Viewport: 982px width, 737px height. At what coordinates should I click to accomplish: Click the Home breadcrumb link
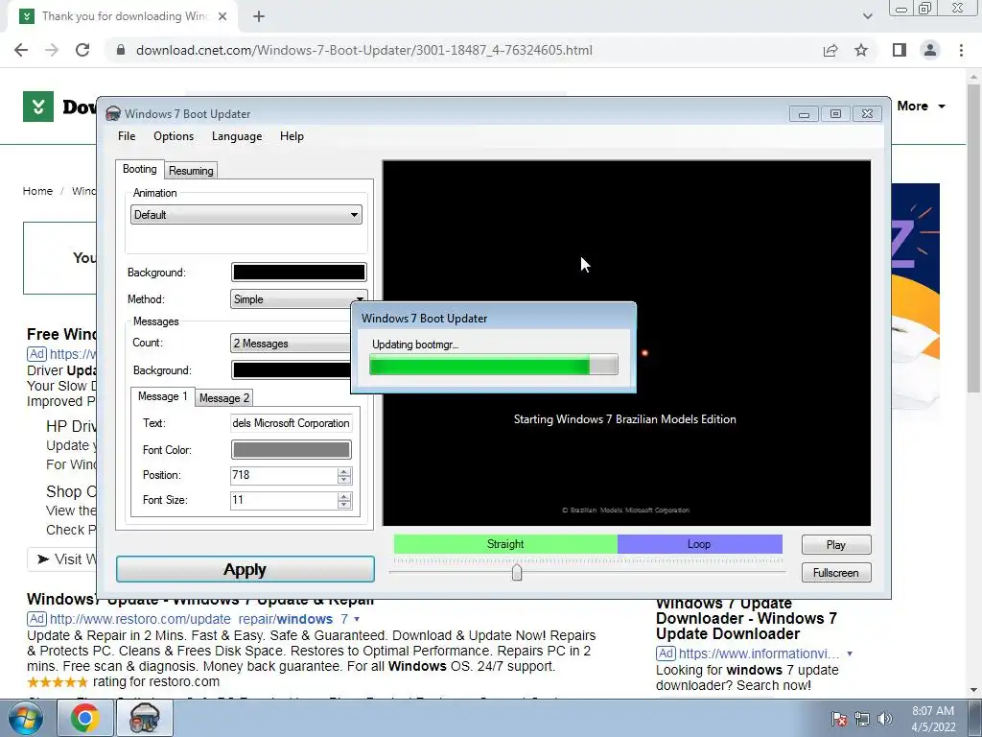37,191
